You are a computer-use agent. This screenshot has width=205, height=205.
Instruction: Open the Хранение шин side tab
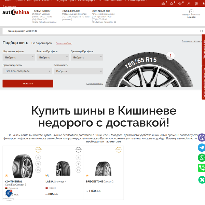coord(203,50)
